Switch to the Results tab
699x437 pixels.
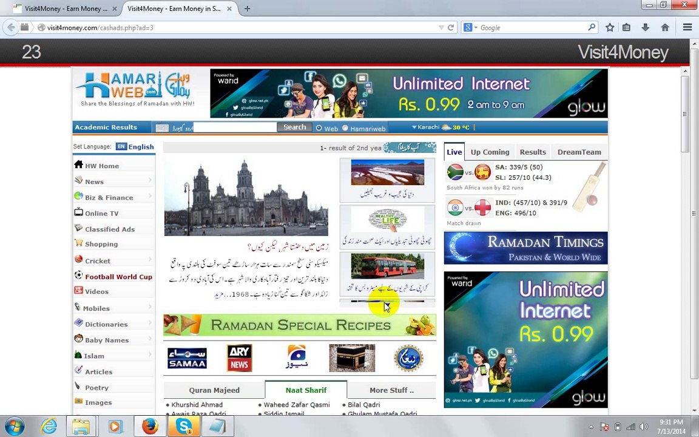(533, 152)
